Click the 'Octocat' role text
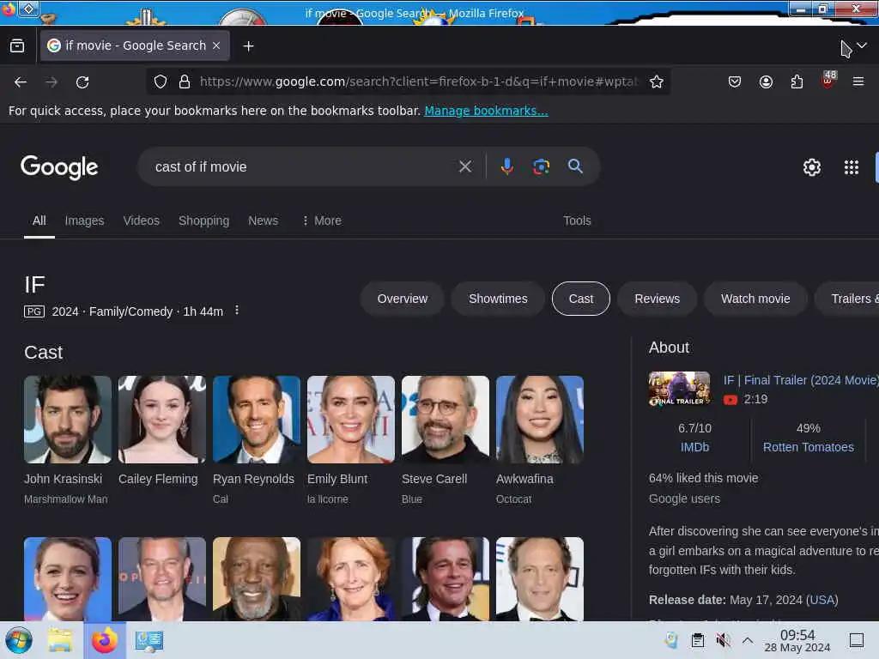 point(513,499)
